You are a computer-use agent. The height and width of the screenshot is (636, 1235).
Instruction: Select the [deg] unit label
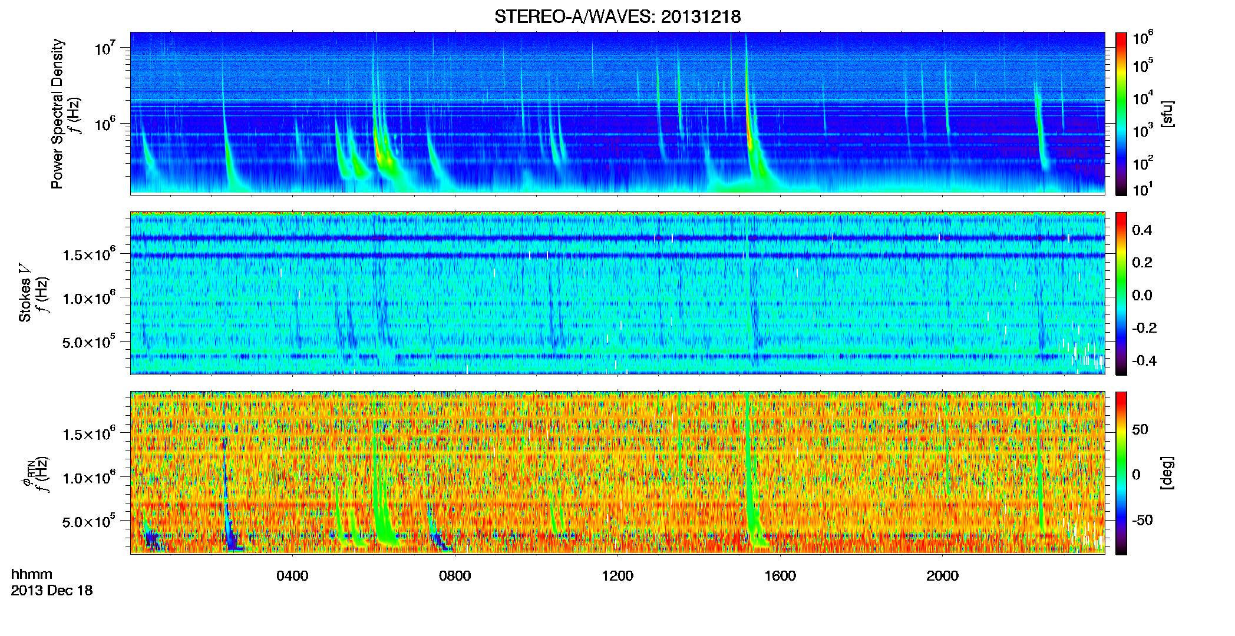1167,473
